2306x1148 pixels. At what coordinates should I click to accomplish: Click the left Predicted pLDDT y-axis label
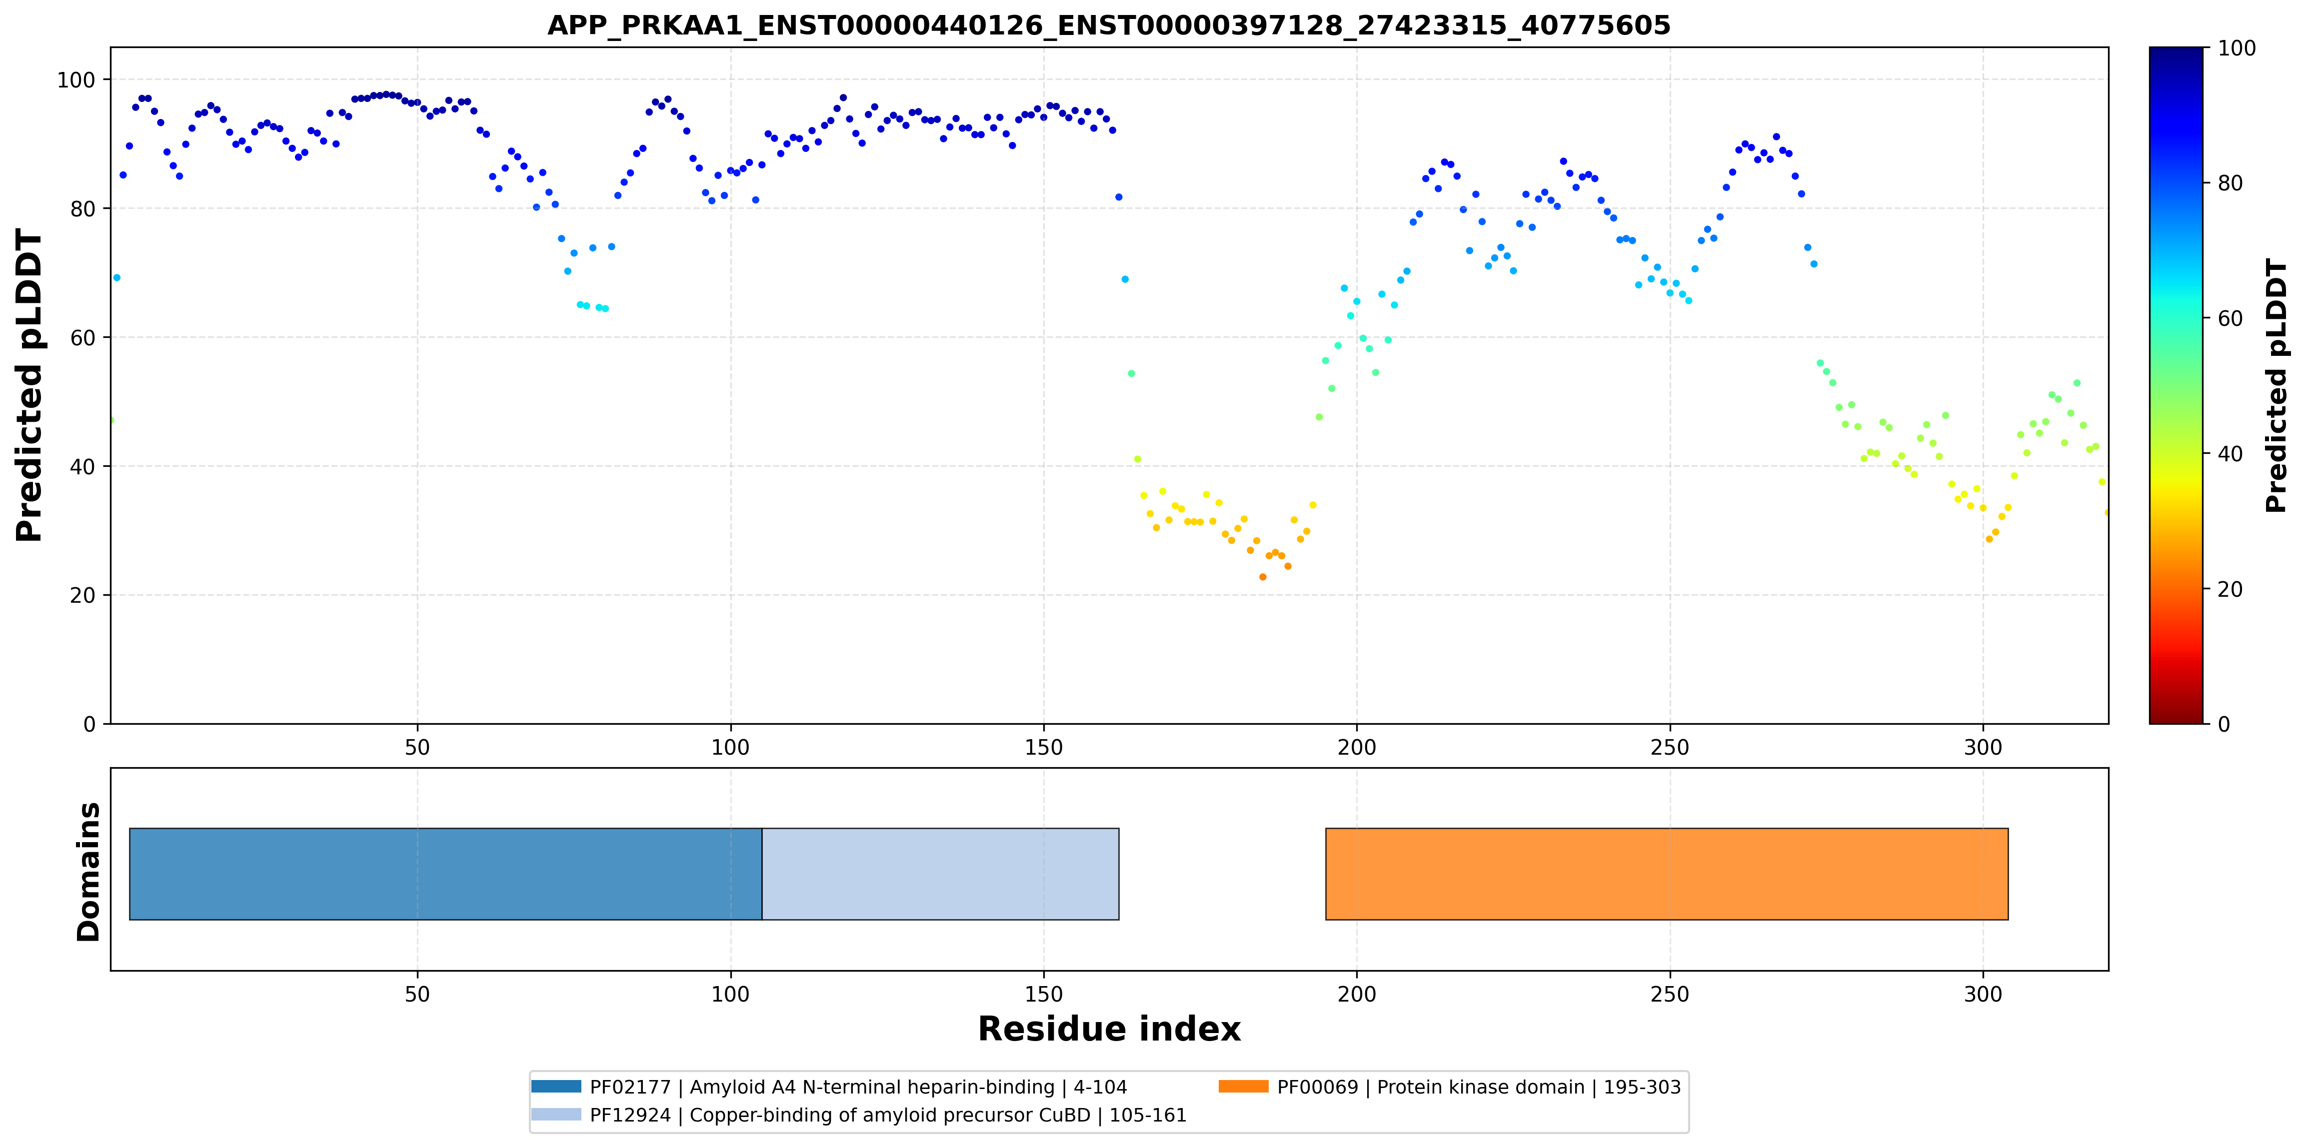coord(28,386)
